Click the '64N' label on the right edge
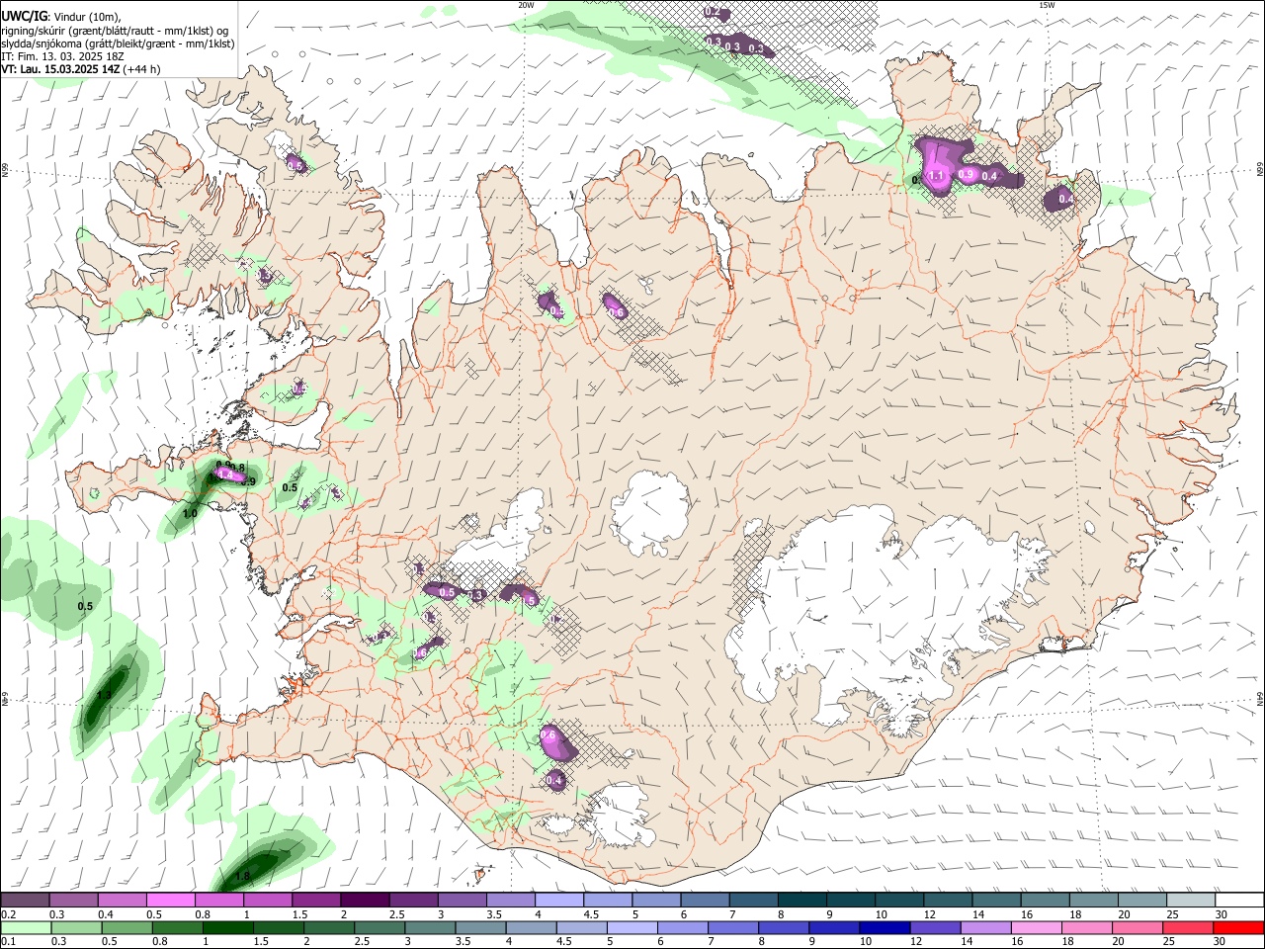 pyautogui.click(x=1260, y=699)
